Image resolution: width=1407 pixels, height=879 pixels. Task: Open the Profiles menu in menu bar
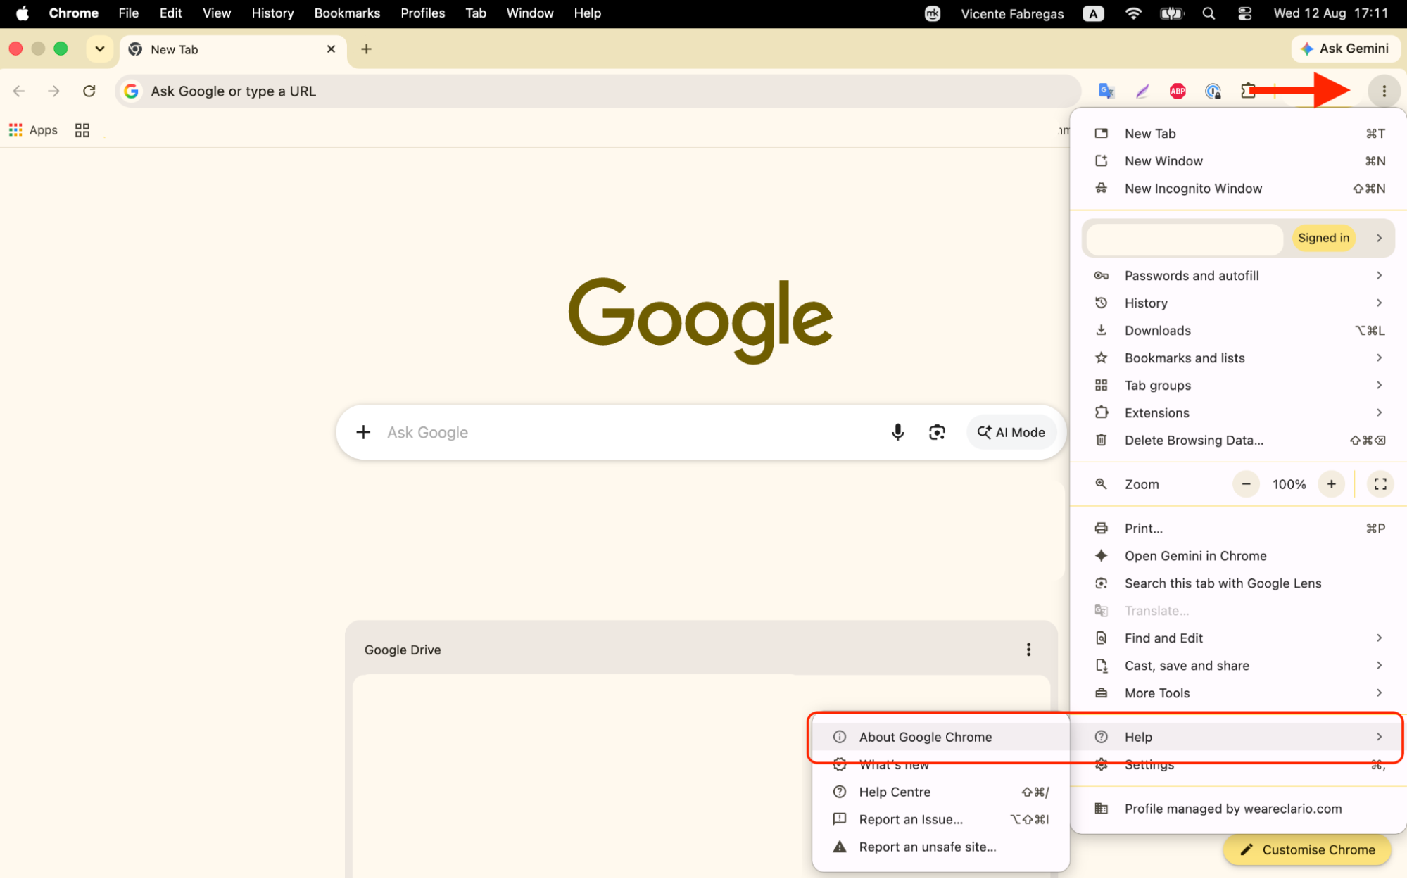pyautogui.click(x=422, y=13)
